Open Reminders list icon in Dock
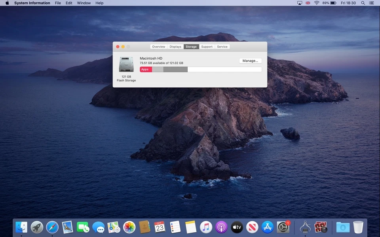The width and height of the screenshot is (380, 237). click(175, 228)
